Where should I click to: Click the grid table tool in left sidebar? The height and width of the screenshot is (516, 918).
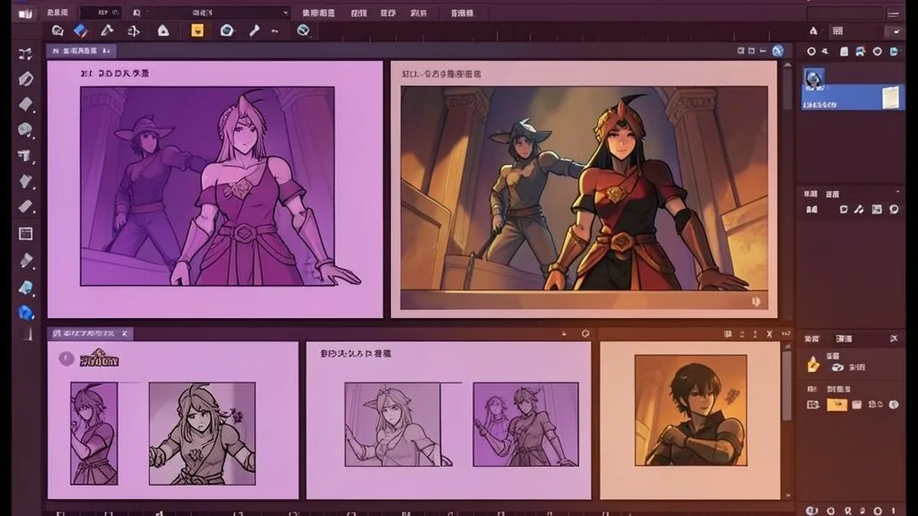26,233
